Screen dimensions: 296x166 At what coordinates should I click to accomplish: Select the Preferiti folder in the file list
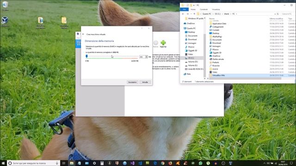(216, 62)
